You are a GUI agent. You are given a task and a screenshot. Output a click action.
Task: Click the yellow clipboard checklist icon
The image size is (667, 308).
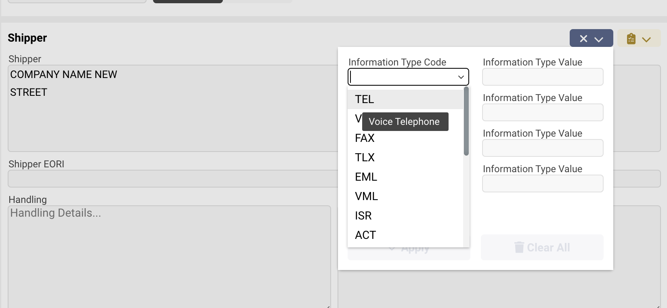[631, 39]
